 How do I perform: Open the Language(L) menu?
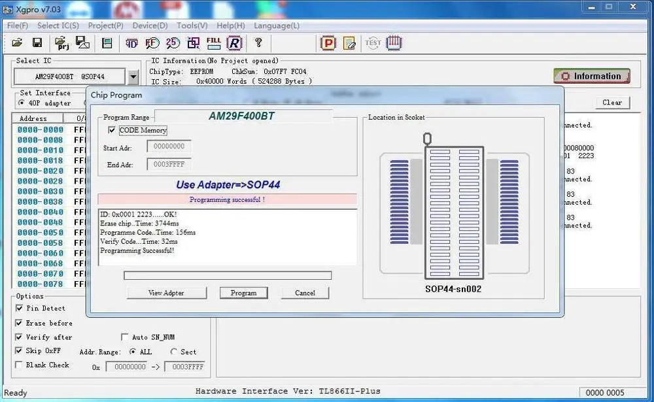point(277,26)
